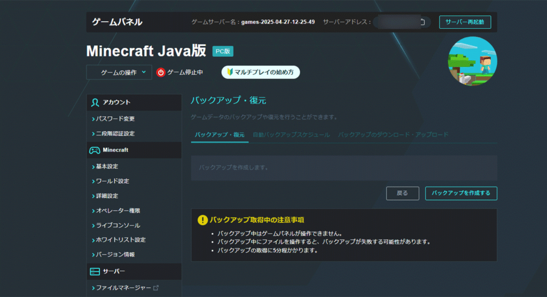Click the Minecraft section header text
Image resolution: width=547 pixels, height=297 pixels.
[x=115, y=150]
